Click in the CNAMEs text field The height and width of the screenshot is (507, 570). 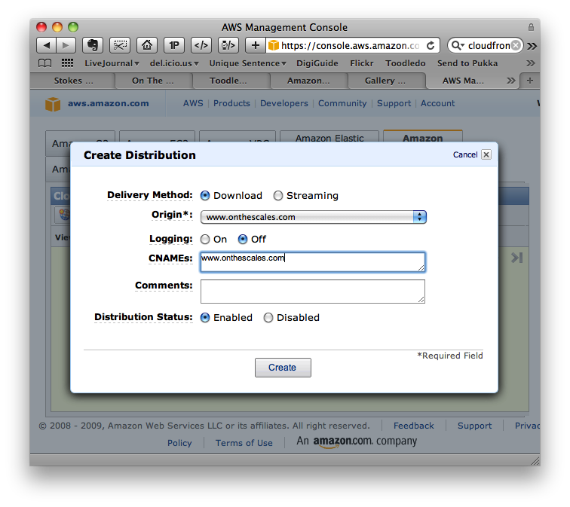[x=313, y=262]
